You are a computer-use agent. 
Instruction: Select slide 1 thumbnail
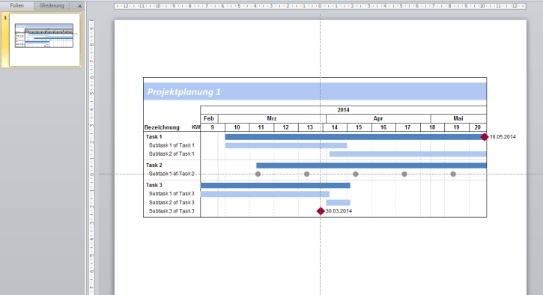[x=44, y=40]
